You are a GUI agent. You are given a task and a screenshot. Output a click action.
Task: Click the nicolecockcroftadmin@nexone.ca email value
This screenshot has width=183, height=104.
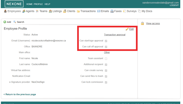click(x=49, y=41)
